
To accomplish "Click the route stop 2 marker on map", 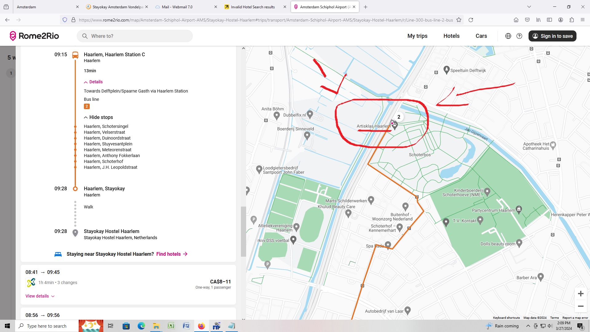I will [x=399, y=117].
